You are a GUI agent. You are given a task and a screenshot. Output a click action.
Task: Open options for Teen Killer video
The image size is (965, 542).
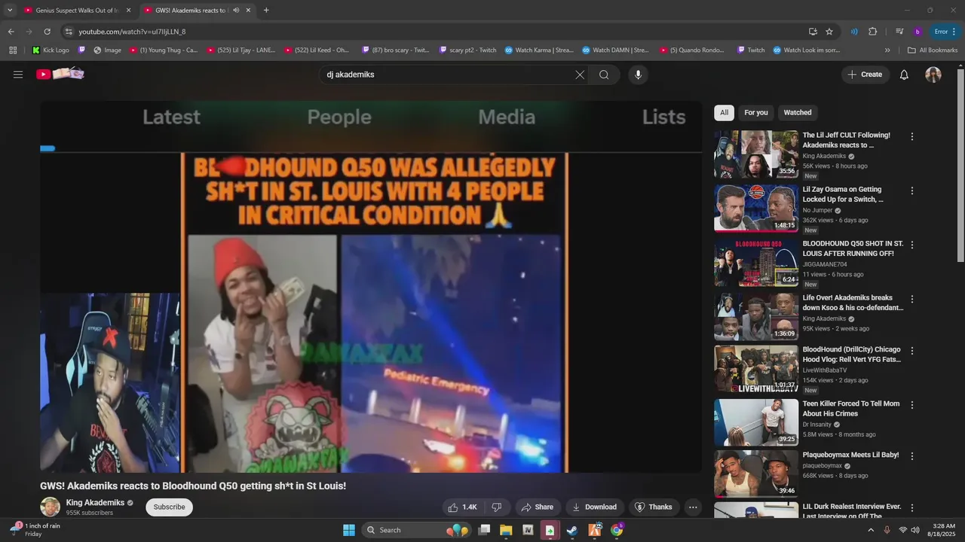click(x=912, y=405)
